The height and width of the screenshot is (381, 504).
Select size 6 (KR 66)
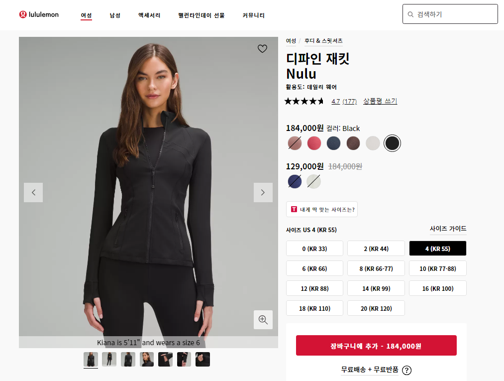coord(314,268)
